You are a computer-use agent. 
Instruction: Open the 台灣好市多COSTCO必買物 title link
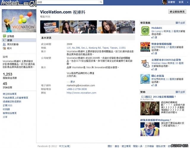[x=166, y=60]
